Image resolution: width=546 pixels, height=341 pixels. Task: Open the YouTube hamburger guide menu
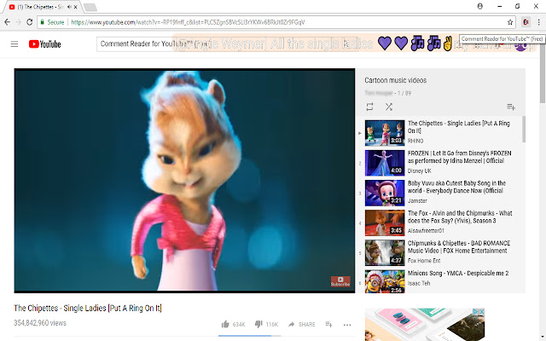(15, 44)
